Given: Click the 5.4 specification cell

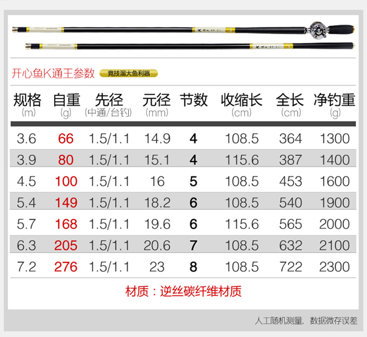Looking at the screenshot, I should pos(26,203).
